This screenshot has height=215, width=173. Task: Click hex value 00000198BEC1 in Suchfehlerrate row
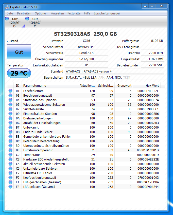(x=148, y=109)
